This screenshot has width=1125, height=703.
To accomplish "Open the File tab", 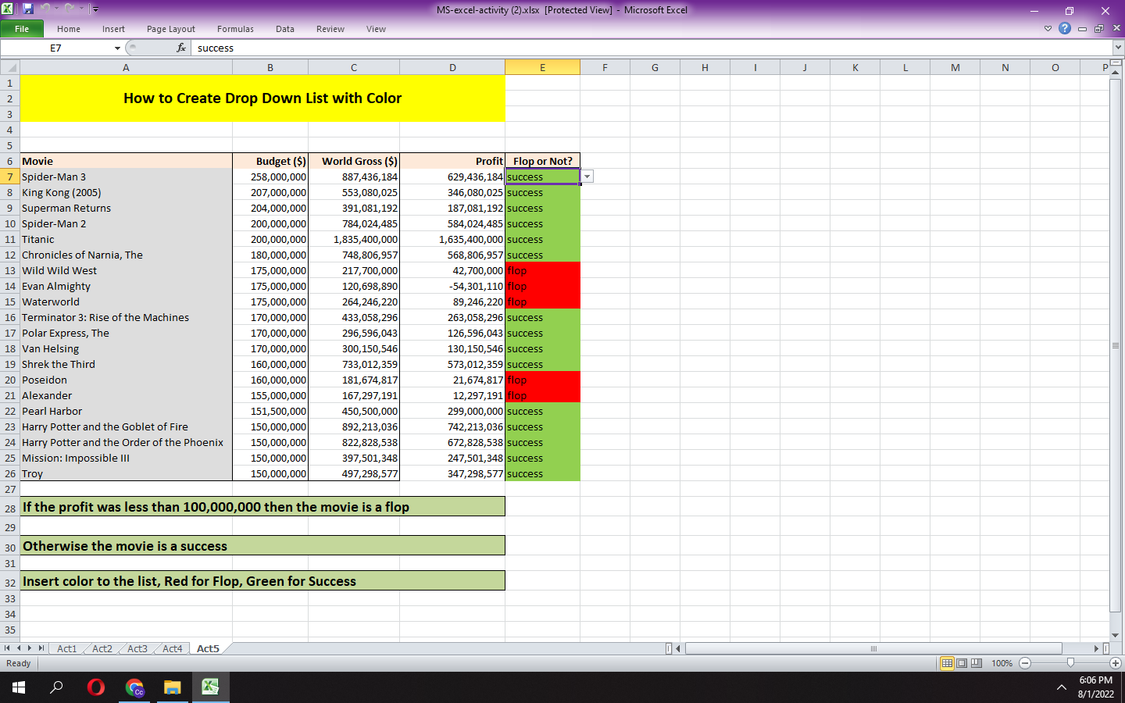I will point(22,29).
